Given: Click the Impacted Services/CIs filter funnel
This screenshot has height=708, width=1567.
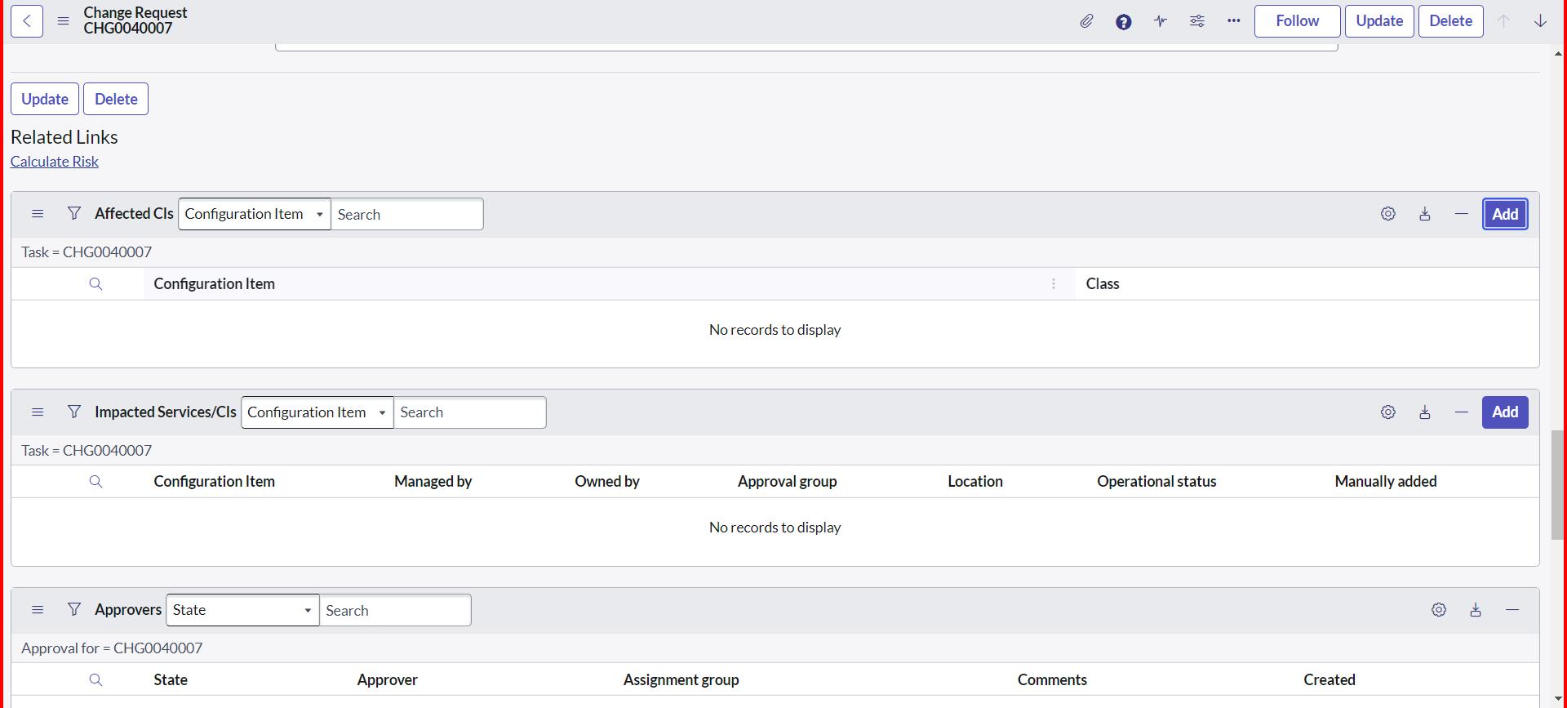Looking at the screenshot, I should tap(74, 412).
